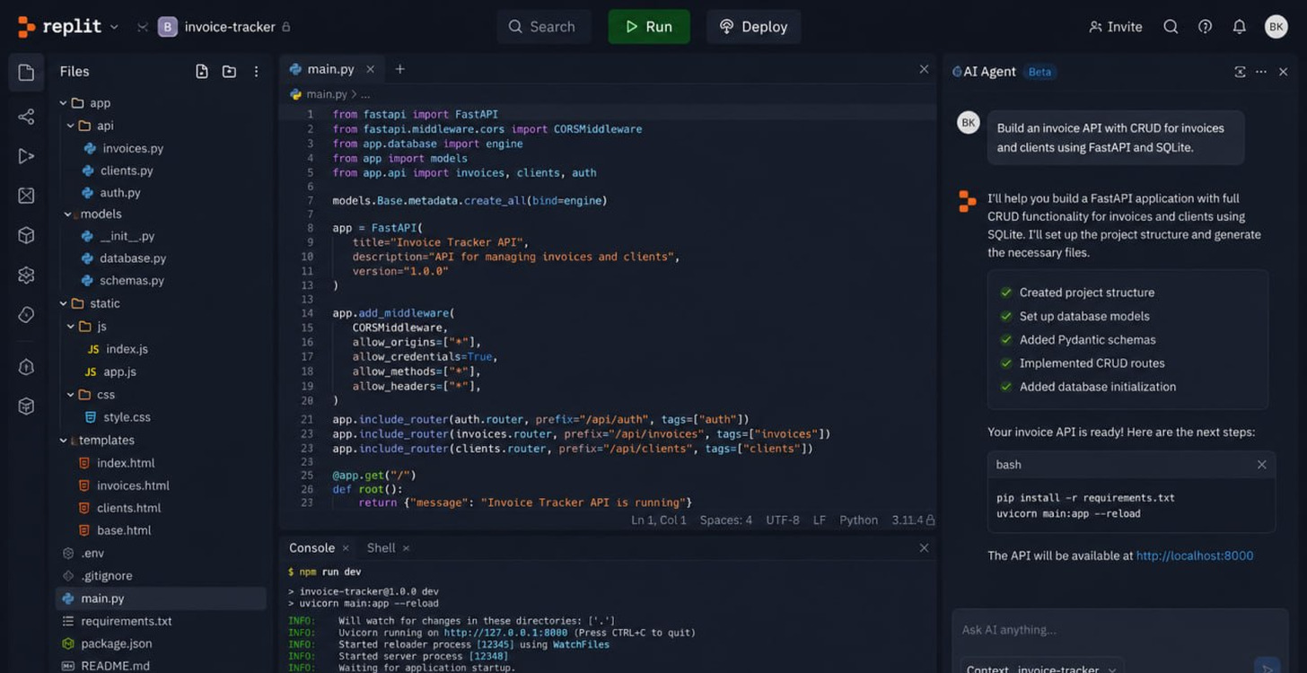Add a new editor tab with plus
Viewport: 1307px width, 673px height.
tap(399, 69)
